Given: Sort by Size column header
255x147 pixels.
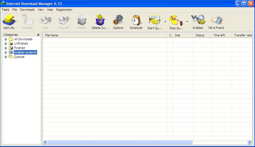Looking at the screenshot, I should coord(183,35).
